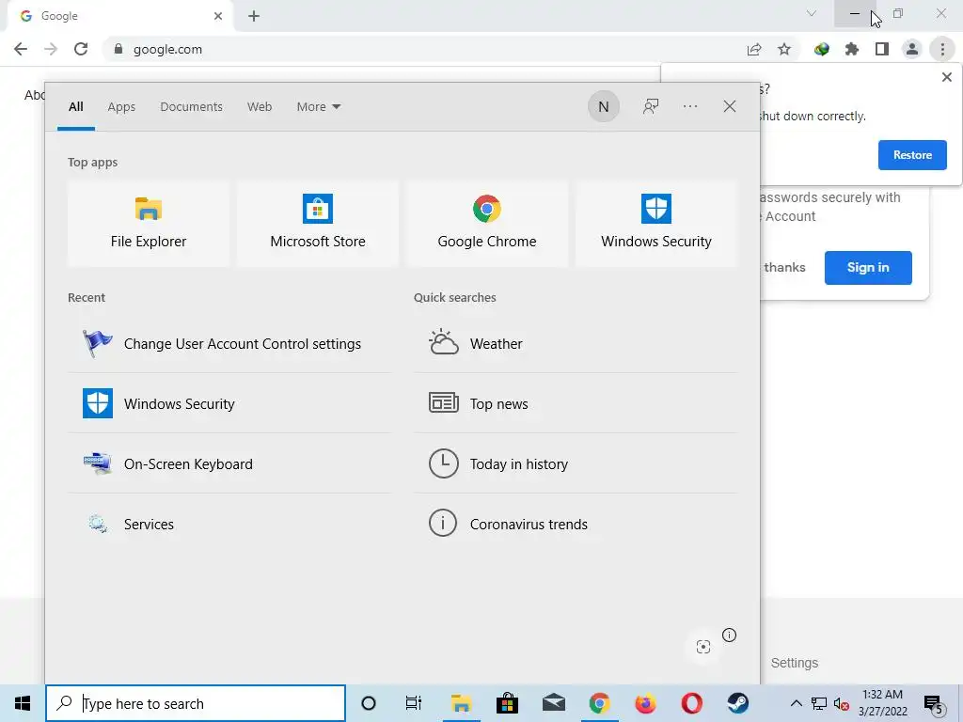Open Chrome tab search chevron
Screen dimensions: 963x722
pos(812,13)
